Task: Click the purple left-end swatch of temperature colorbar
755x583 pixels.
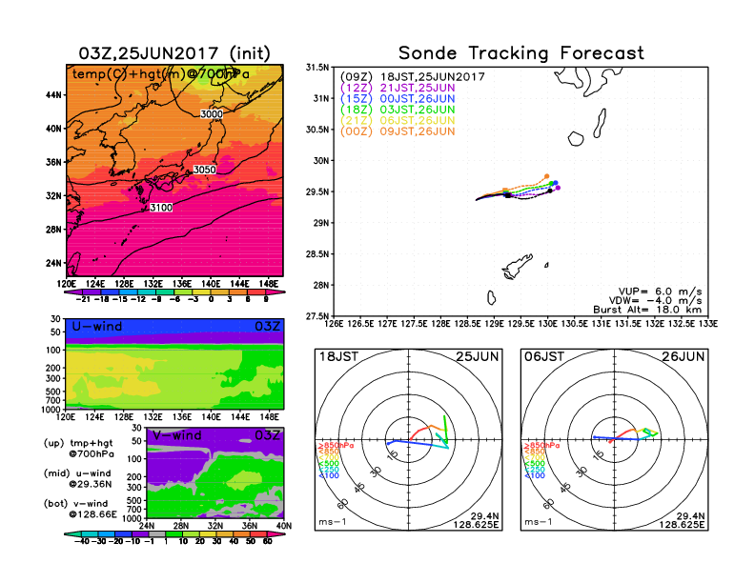Action: pos(73,292)
